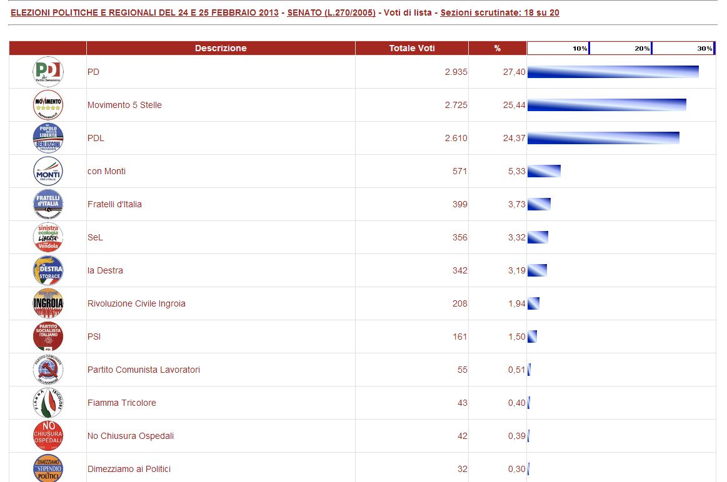Click the No Chiusura Ospedali logo
727x482 pixels.
(48, 436)
